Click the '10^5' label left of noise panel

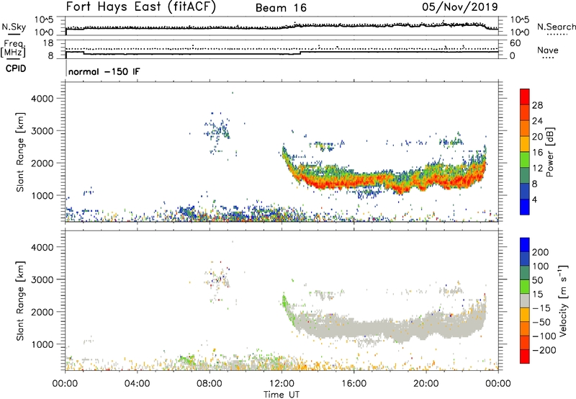click(44, 19)
